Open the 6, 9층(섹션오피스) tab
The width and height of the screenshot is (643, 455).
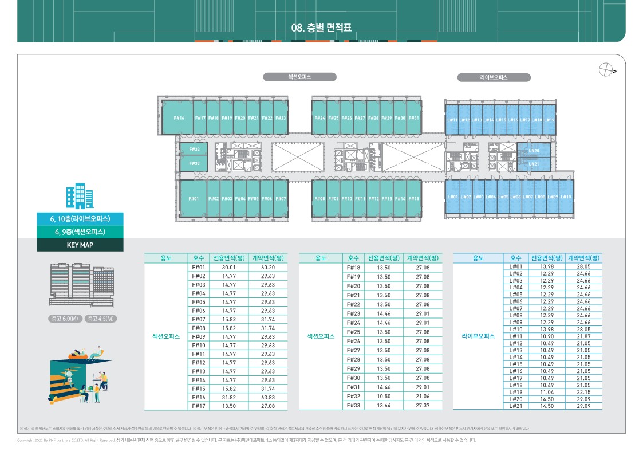tap(80, 232)
